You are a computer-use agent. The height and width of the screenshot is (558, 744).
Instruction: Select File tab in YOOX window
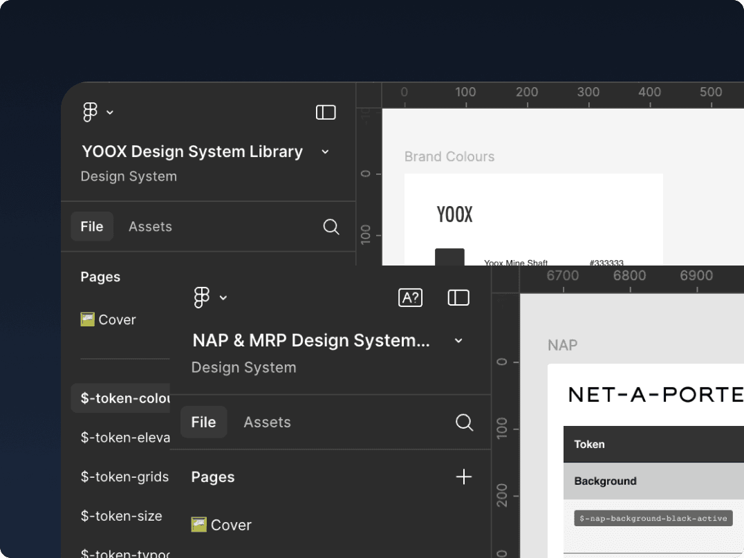[x=92, y=226]
